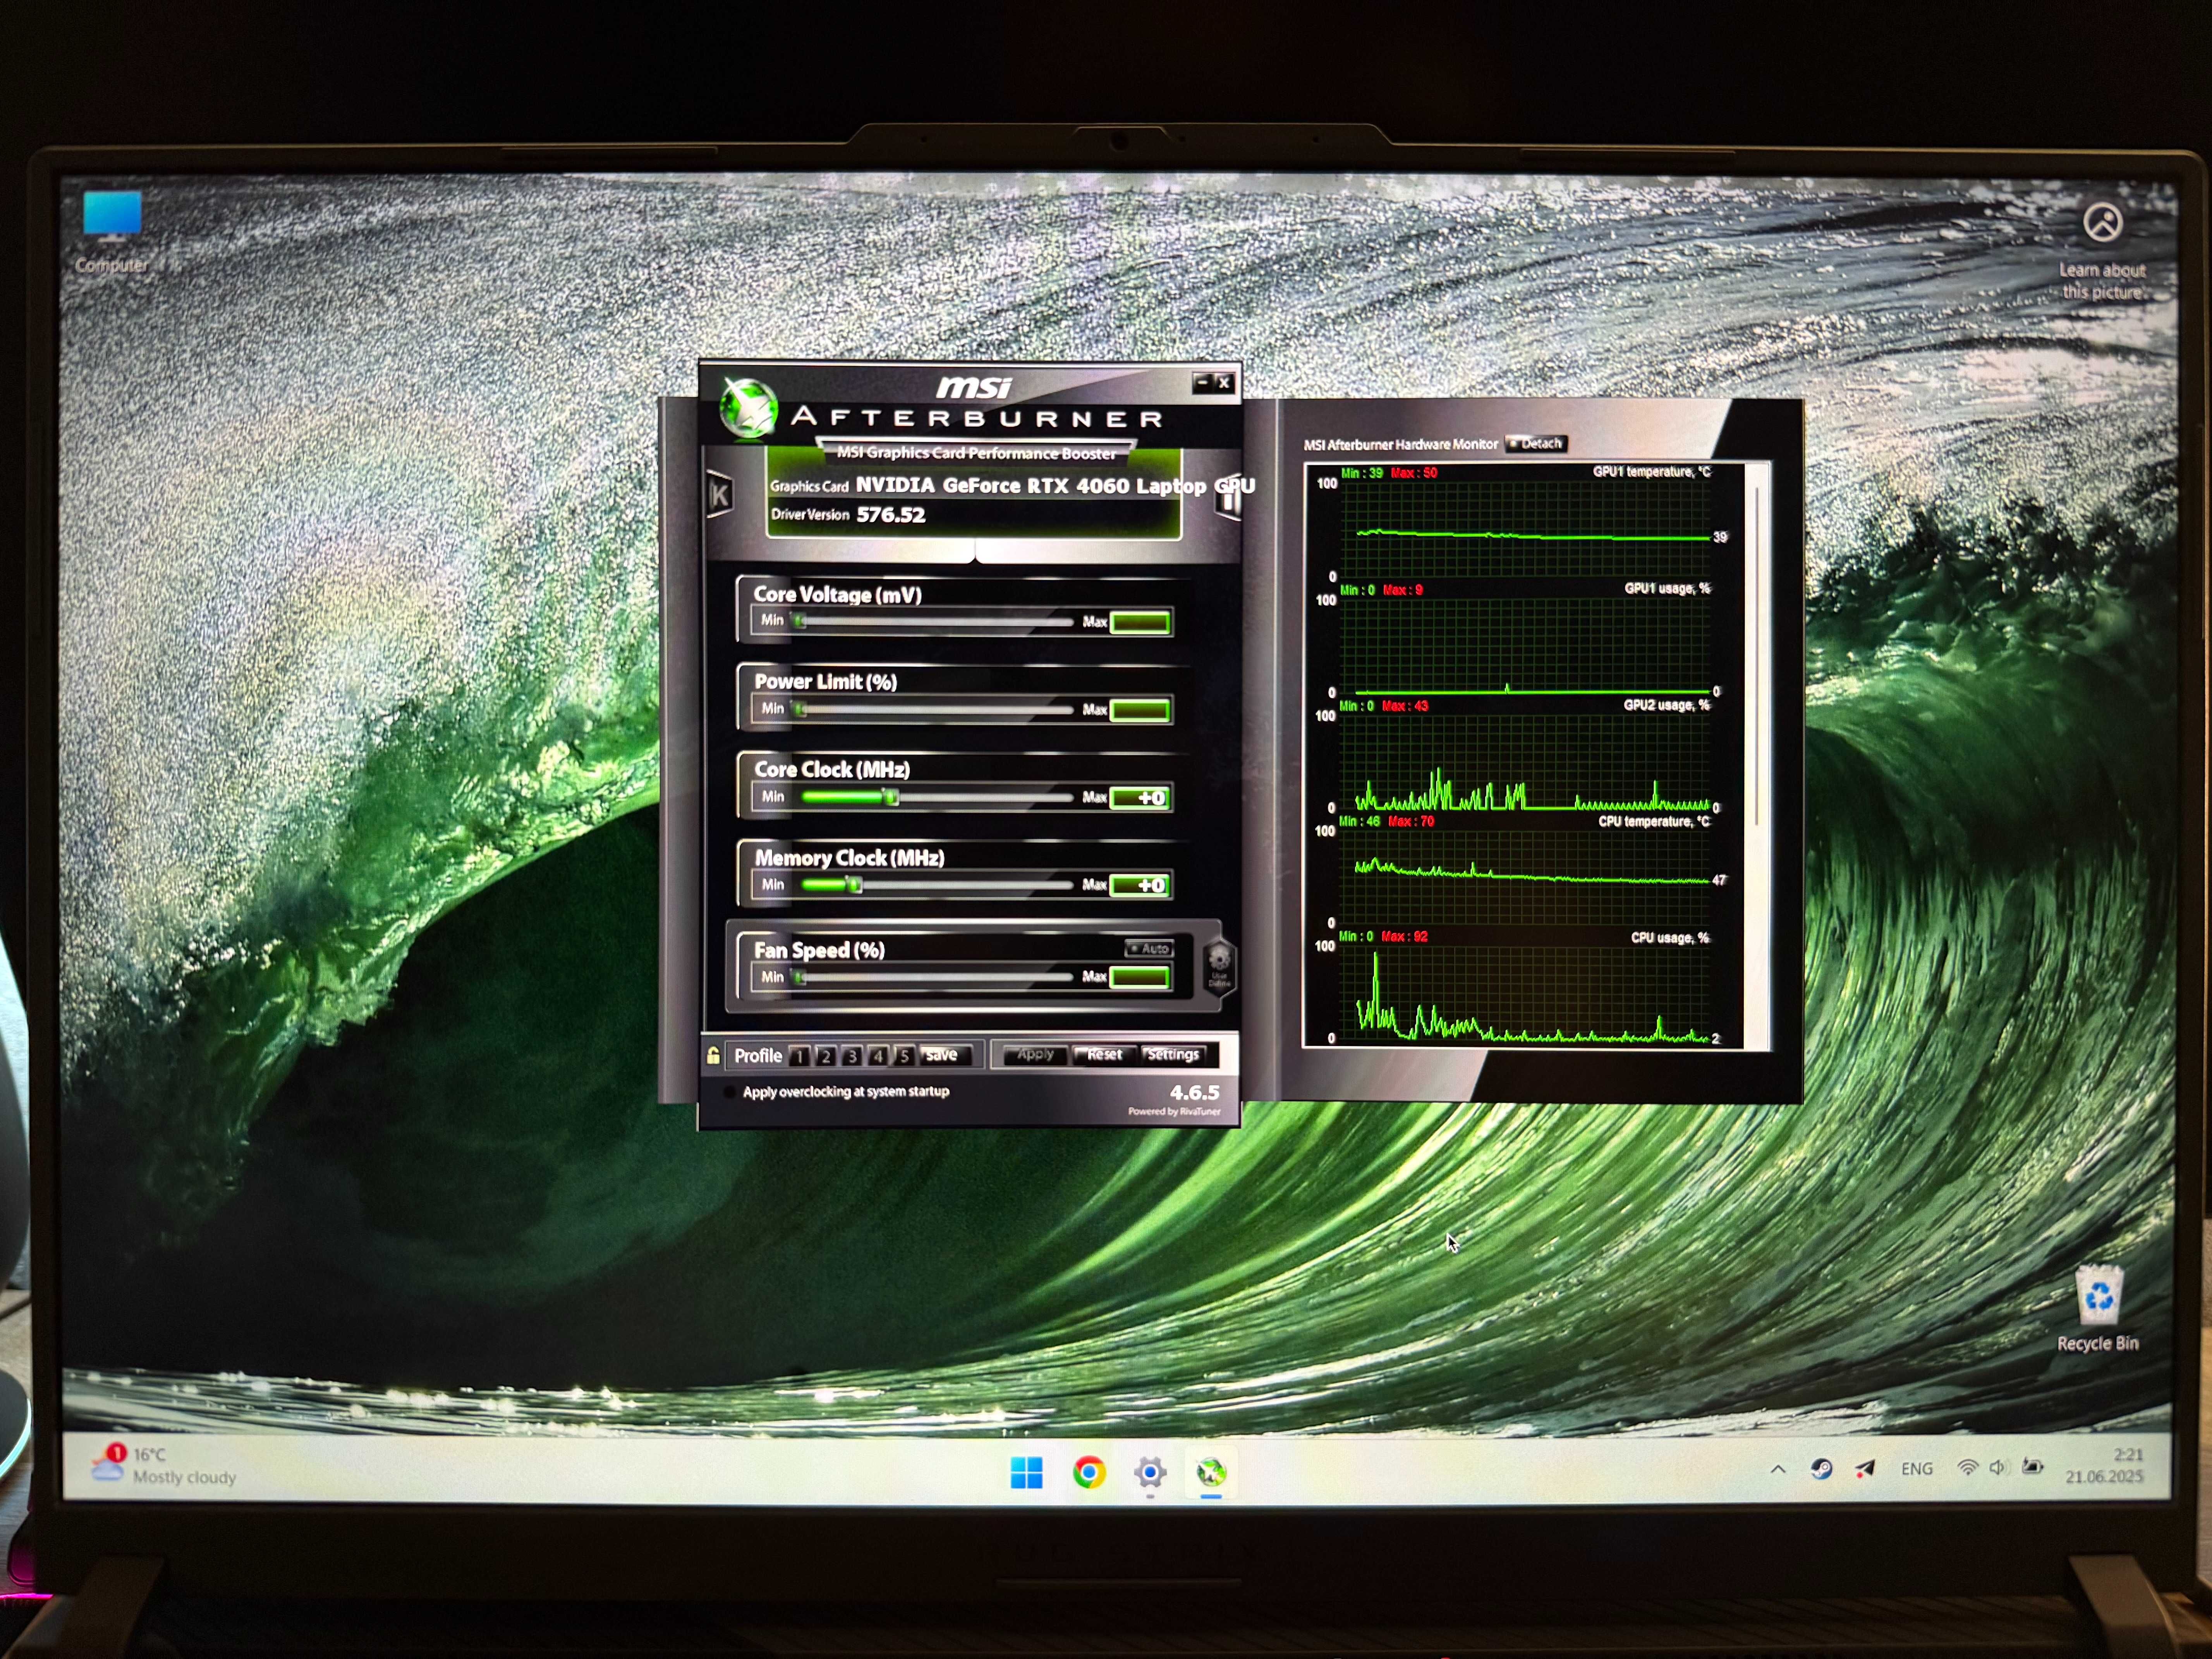Toggle the profile lock padlock icon
This screenshot has height=1659, width=2212.
click(713, 1056)
